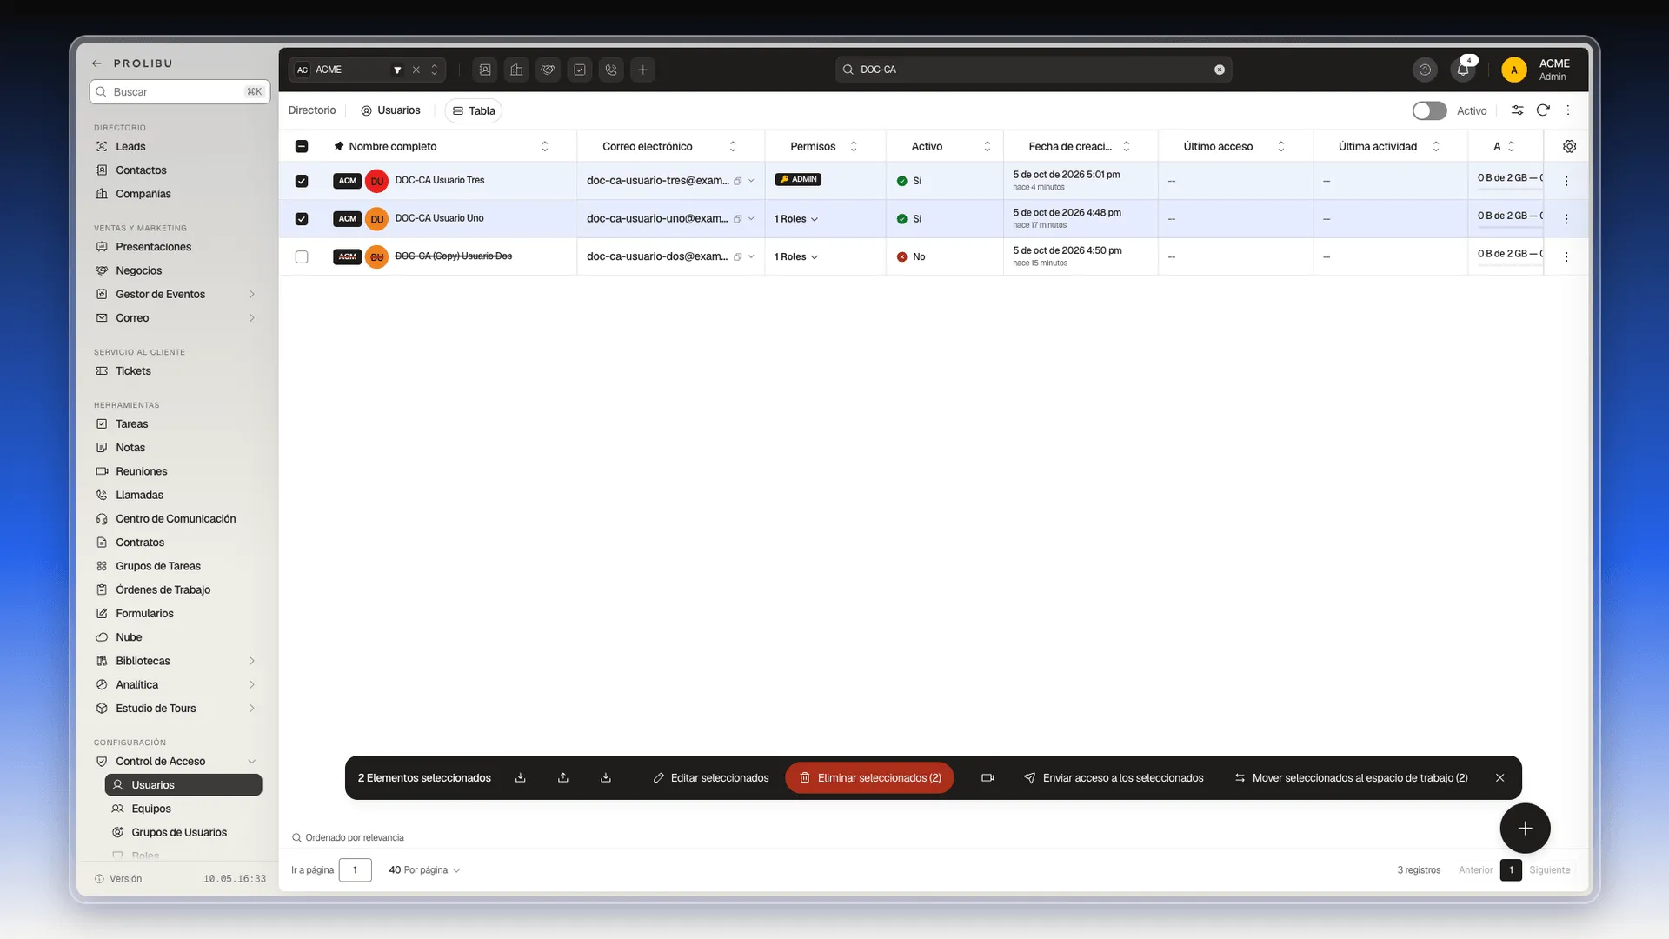Open the notifications bell
1669x939 pixels.
[x=1463, y=70]
